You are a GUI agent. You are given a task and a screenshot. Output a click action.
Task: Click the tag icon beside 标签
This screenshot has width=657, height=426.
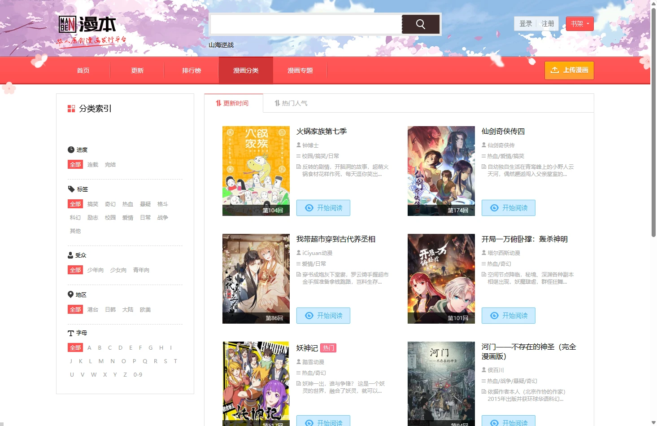pos(72,189)
